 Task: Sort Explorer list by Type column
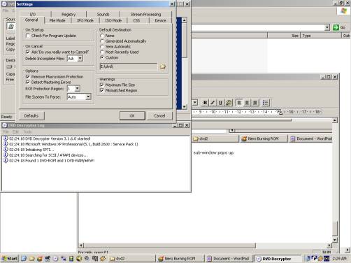(321, 36)
